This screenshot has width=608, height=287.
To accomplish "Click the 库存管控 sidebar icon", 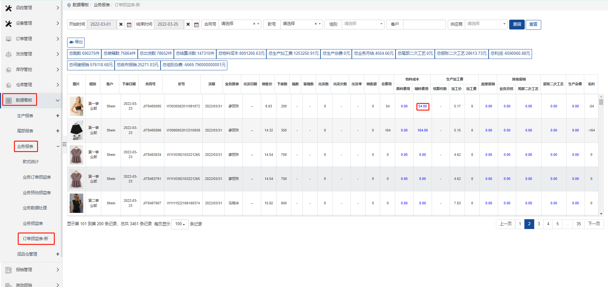I will point(9,70).
